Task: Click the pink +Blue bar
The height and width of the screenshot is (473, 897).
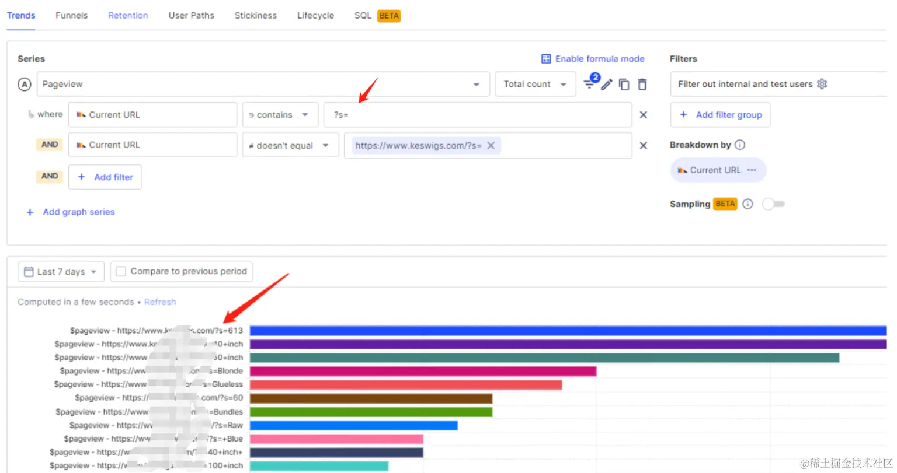Action: coord(336,439)
